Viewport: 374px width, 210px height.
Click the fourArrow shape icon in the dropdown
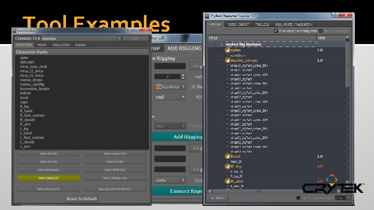[x=158, y=87]
